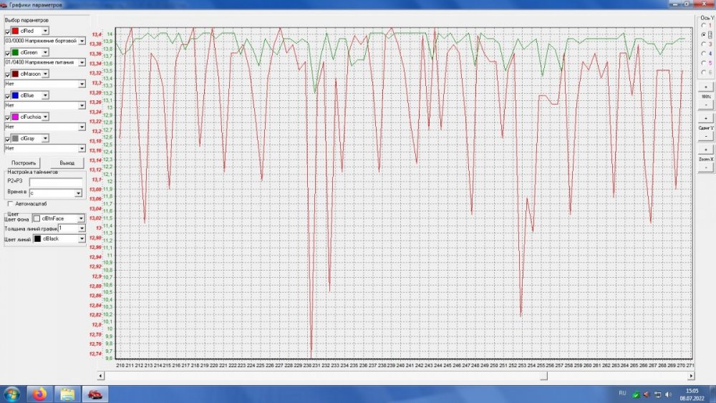The image size is (716, 403).
Task: Open the clBlue color dropdown
Action: (45, 95)
